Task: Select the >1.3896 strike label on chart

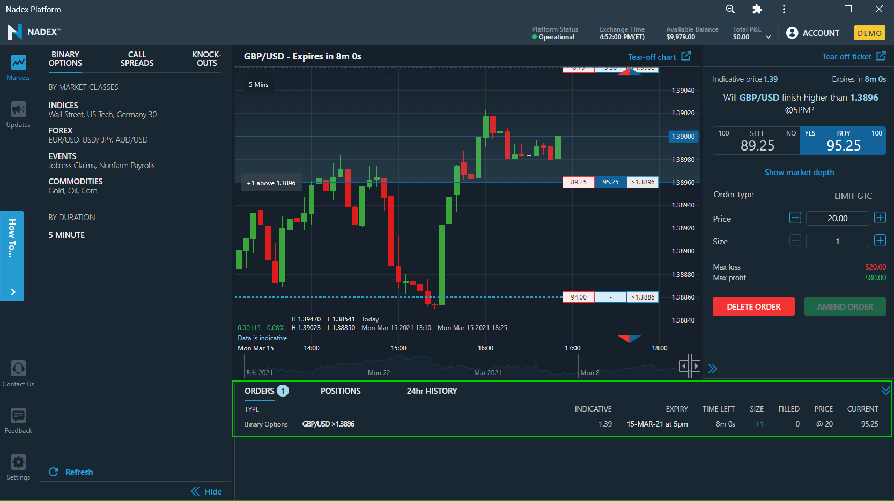Action: pyautogui.click(x=642, y=182)
